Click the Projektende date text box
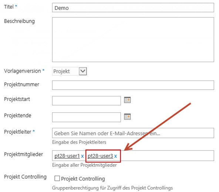 coord(87,117)
